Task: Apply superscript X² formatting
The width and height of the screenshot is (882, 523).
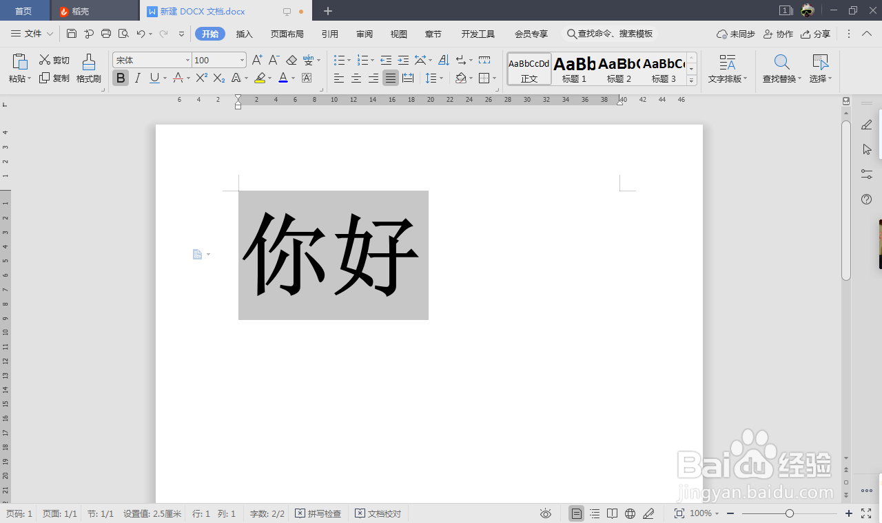Action: click(202, 78)
